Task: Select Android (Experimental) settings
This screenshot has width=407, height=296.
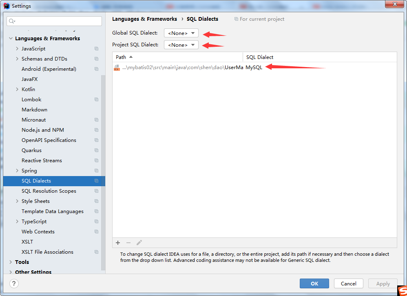Action: 49,69
